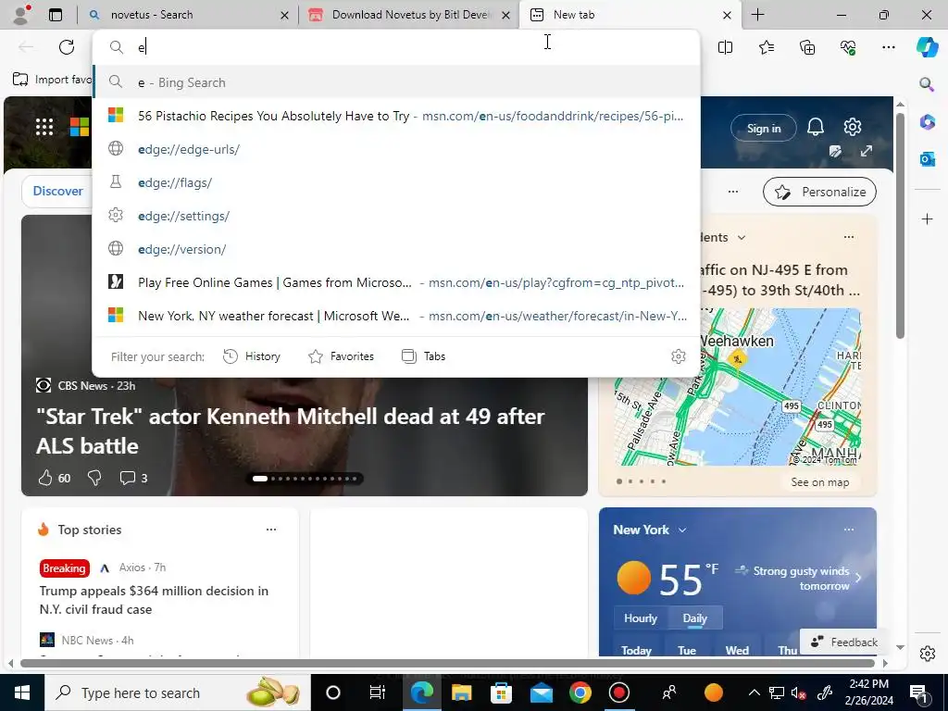Switch weather view to Daily
This screenshot has width=948, height=711.
click(x=694, y=617)
